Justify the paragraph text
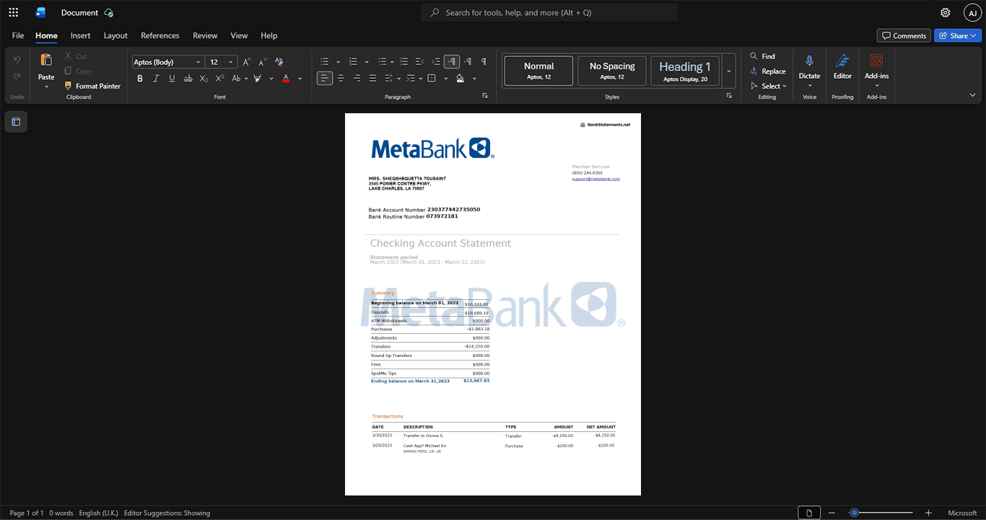This screenshot has height=520, width=986. coord(372,79)
